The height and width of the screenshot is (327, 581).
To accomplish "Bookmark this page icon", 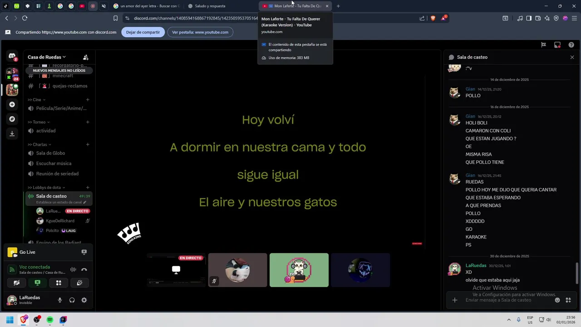I will [x=115, y=18].
